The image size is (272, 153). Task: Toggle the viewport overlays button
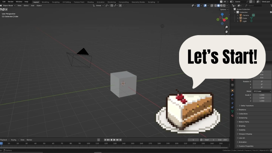204,6
